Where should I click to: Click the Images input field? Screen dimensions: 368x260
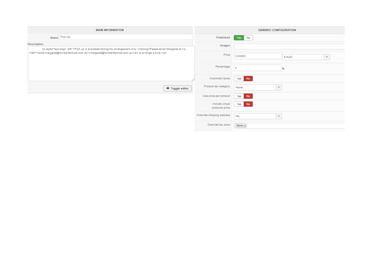289,47
